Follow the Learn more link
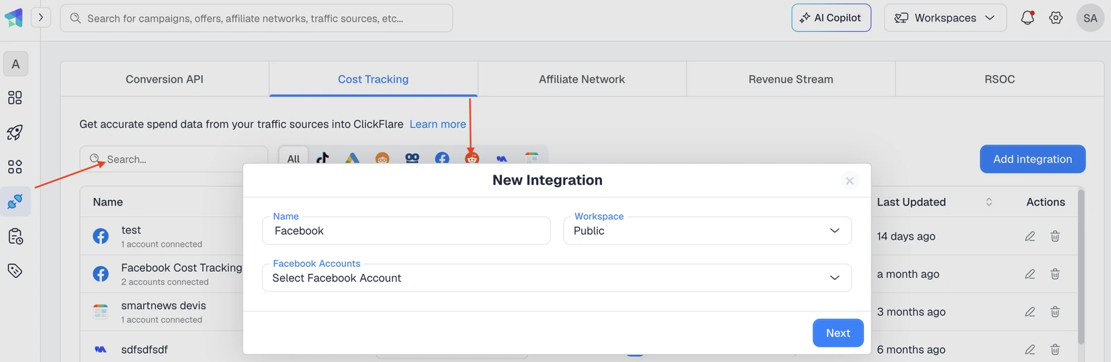The height and width of the screenshot is (362, 1111). click(437, 124)
